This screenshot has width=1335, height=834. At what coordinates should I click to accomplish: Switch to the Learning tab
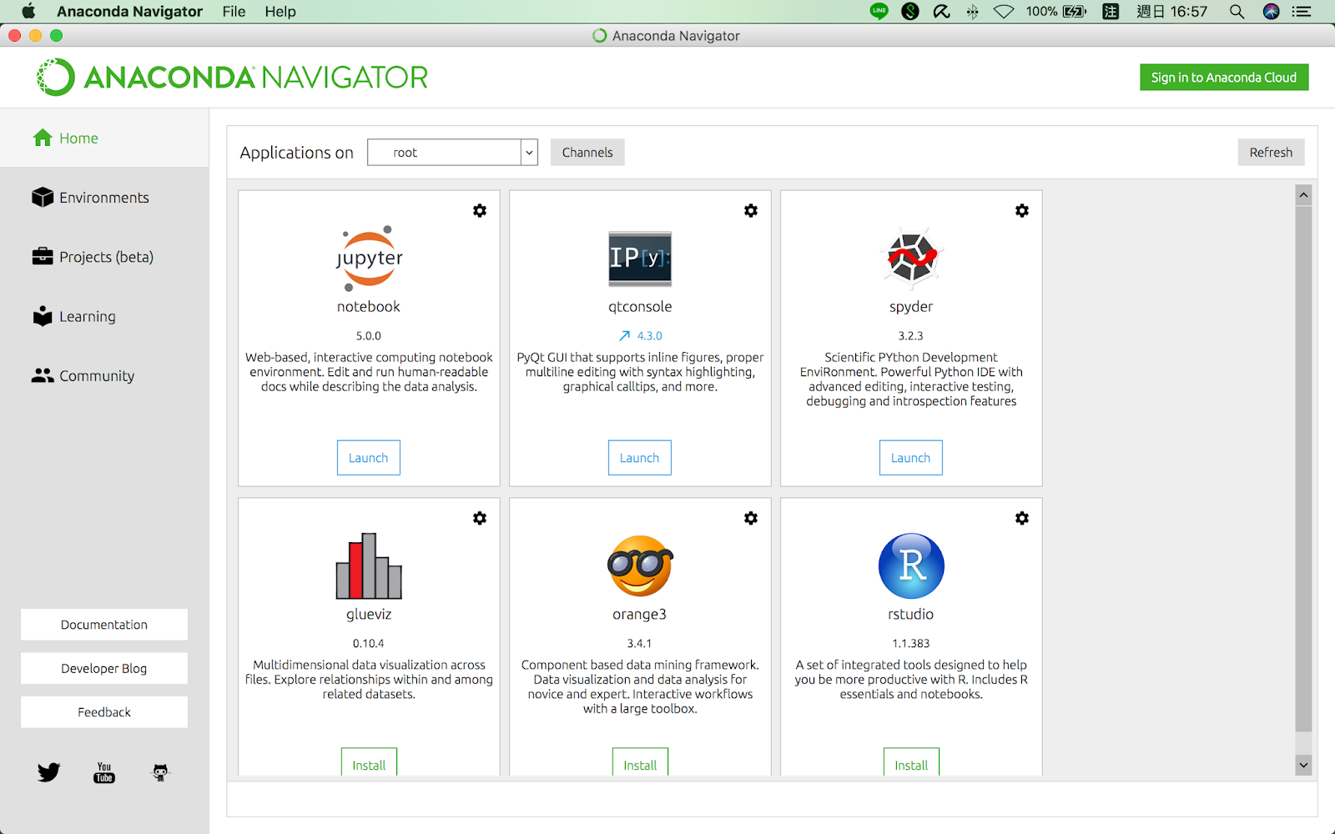click(104, 317)
